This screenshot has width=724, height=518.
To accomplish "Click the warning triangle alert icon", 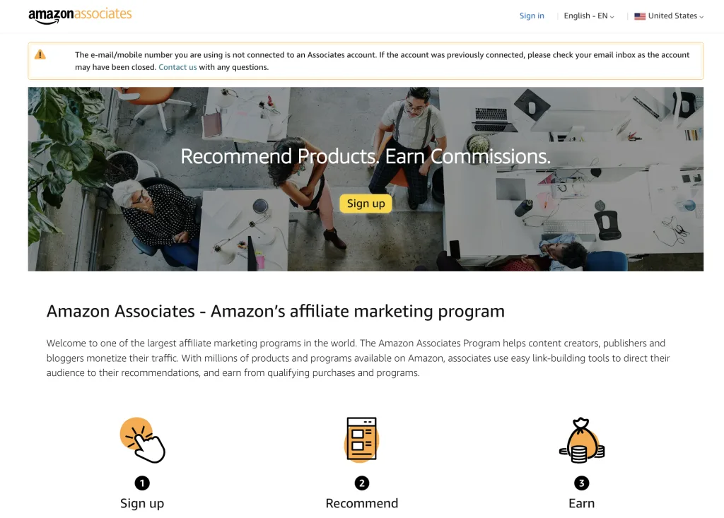I will (x=40, y=55).
